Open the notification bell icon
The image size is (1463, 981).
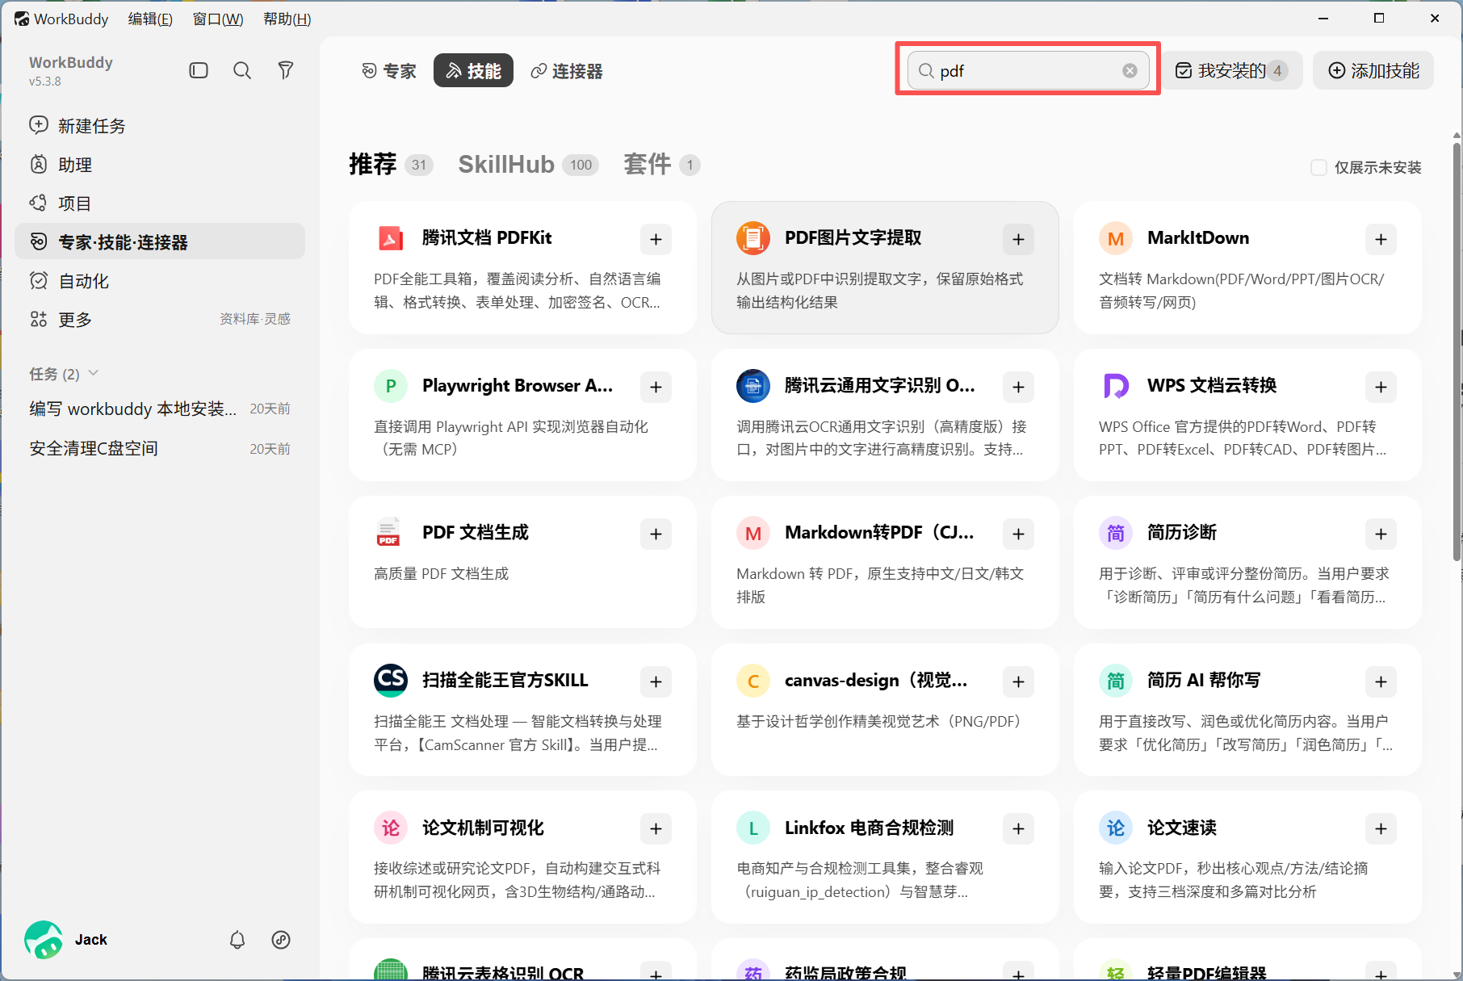pyautogui.click(x=237, y=939)
